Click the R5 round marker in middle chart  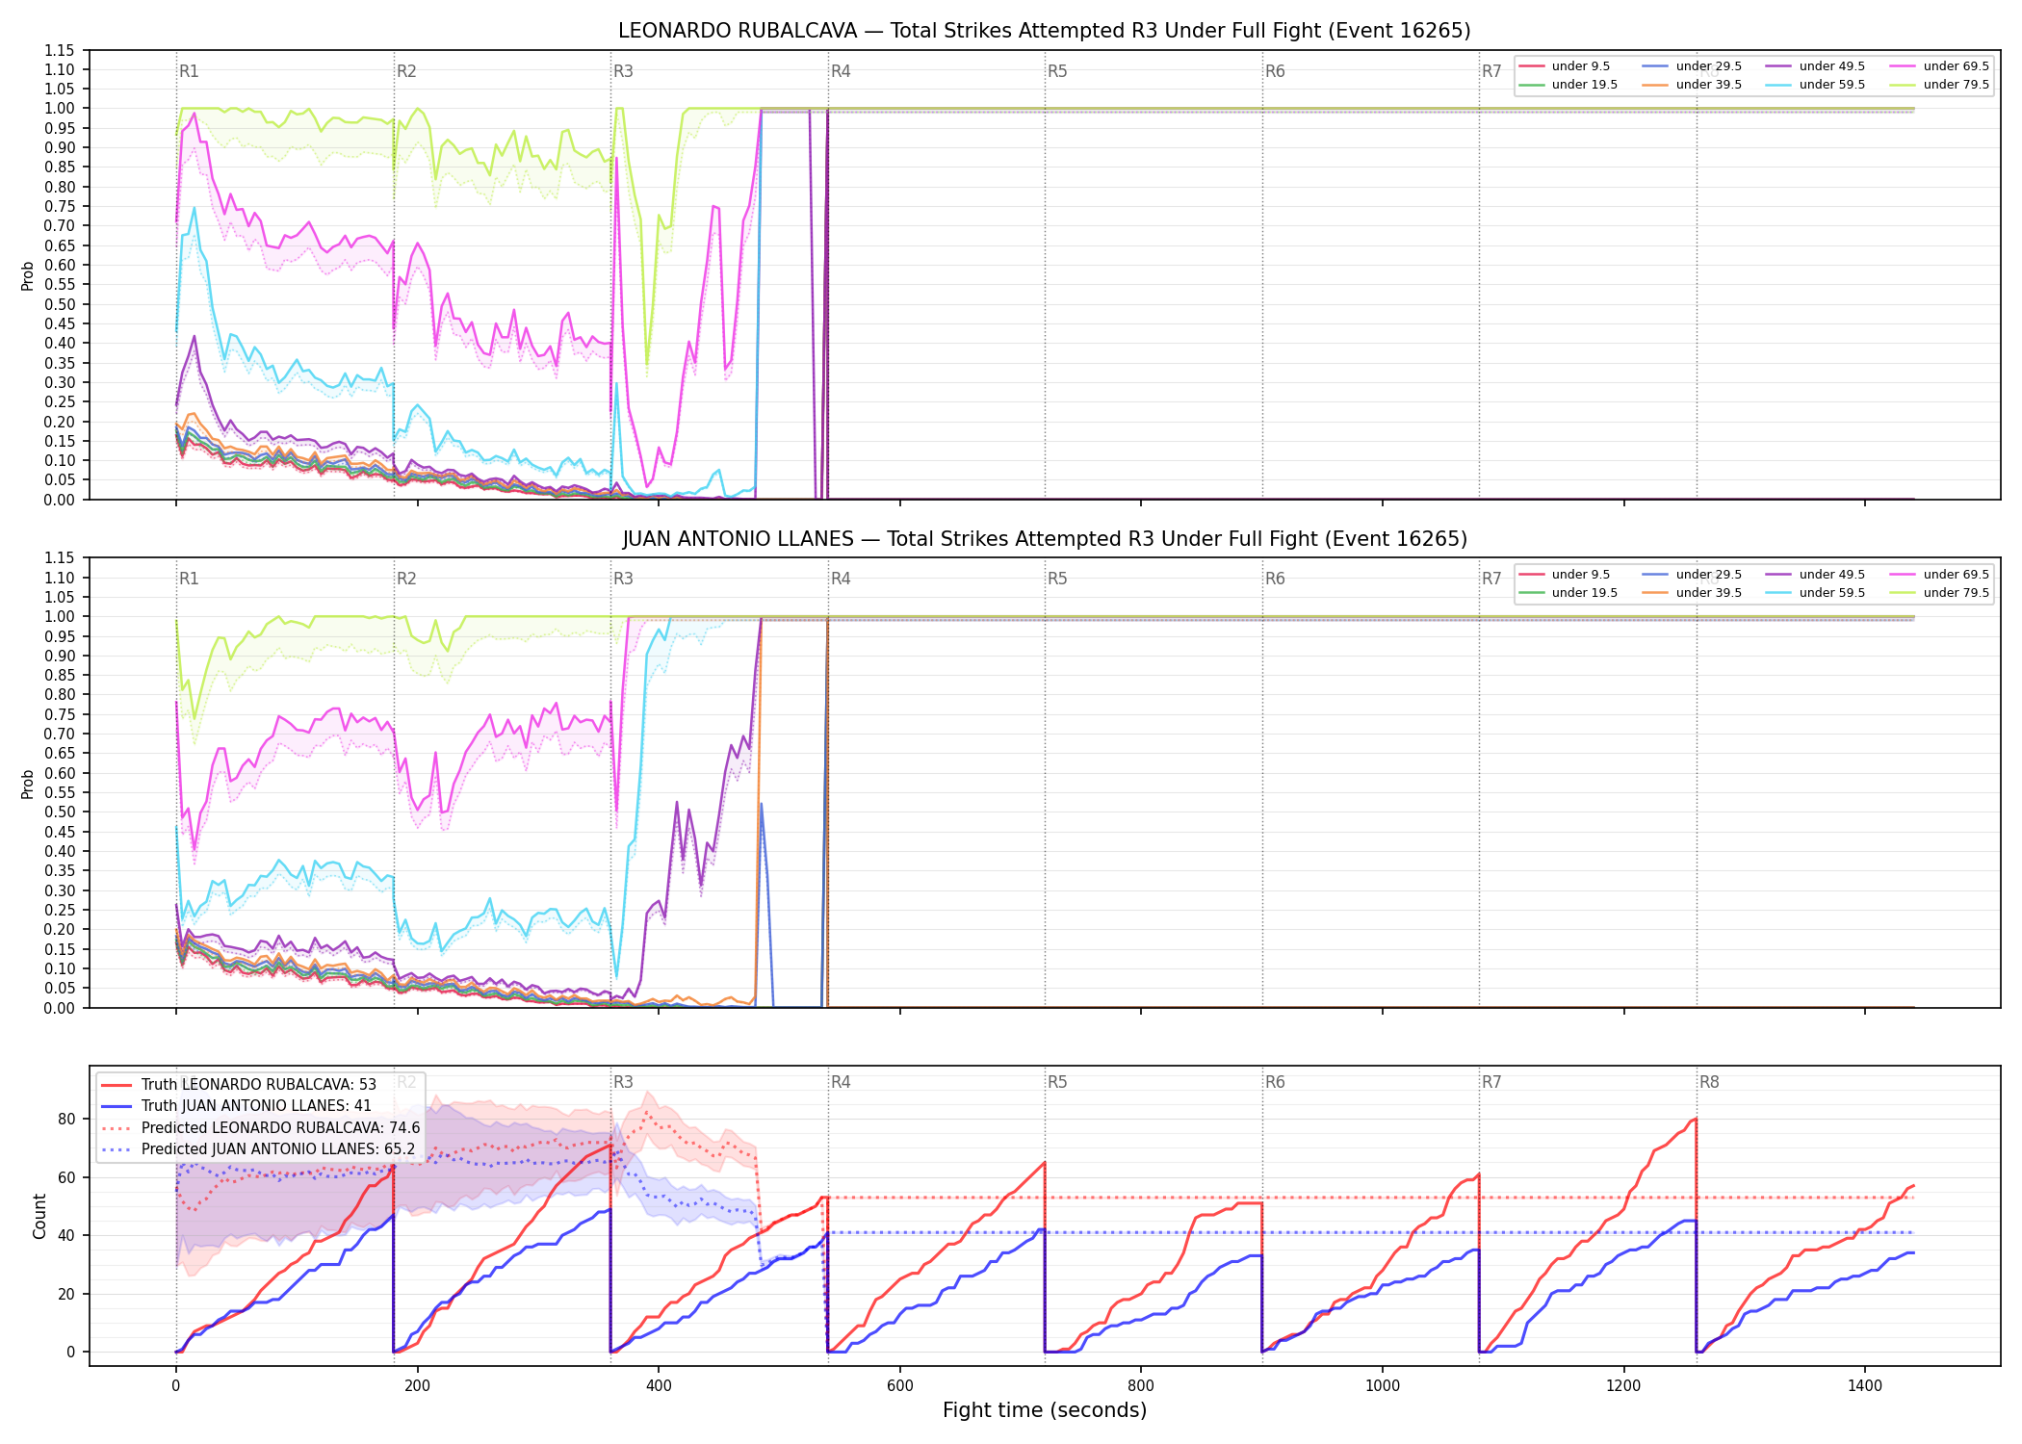[x=1057, y=579]
